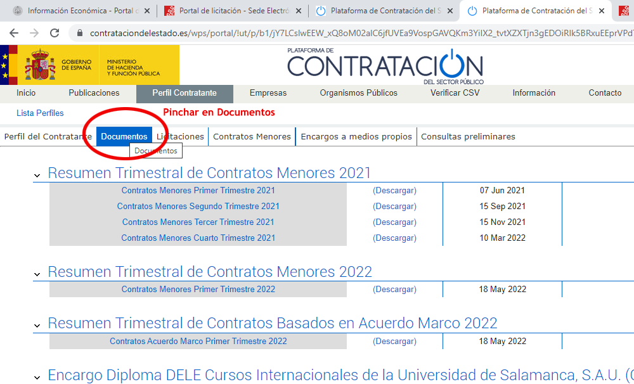Click the date 07 Jun 2021
634x384 pixels.
click(x=502, y=190)
